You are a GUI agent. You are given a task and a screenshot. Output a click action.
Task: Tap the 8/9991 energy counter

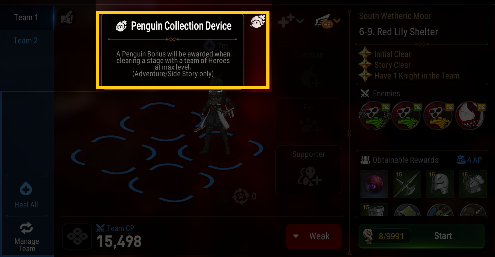pyautogui.click(x=391, y=236)
